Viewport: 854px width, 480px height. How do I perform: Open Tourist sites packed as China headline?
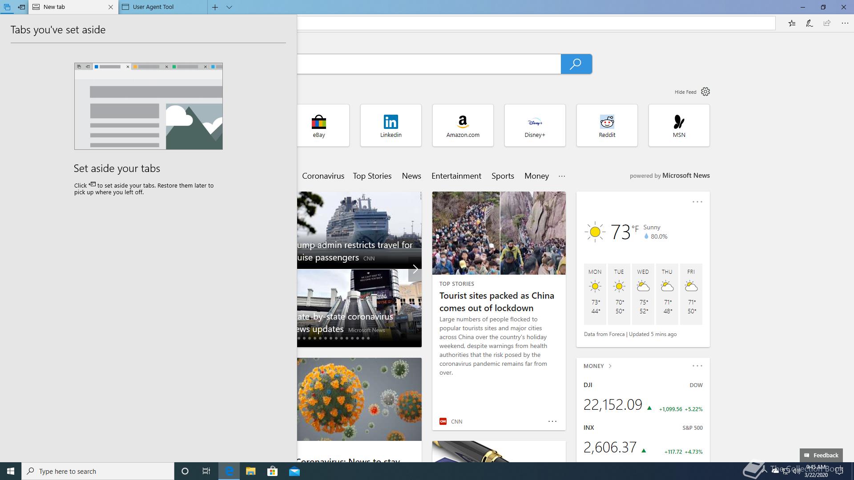tap(496, 302)
